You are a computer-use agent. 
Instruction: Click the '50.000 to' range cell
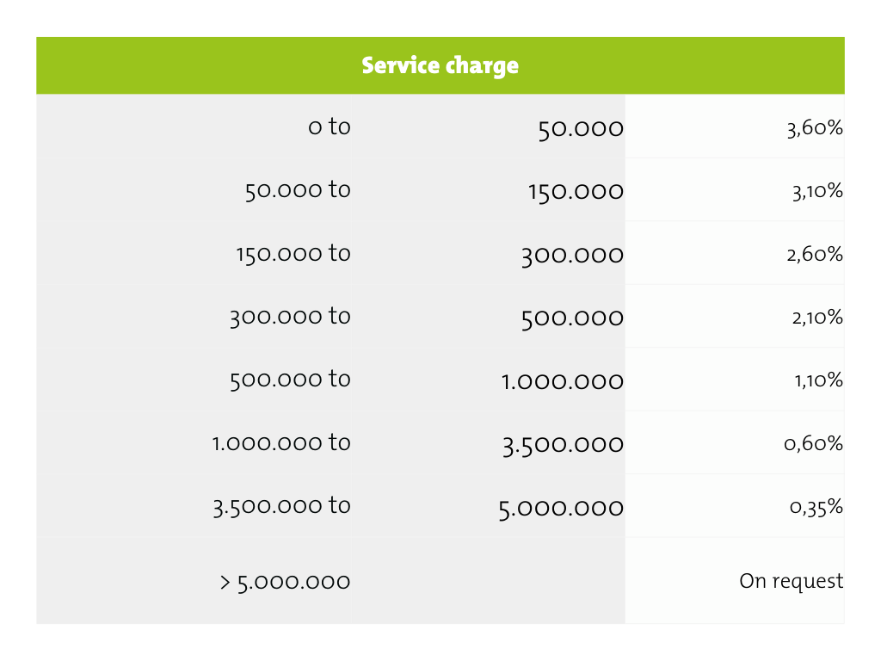pyautogui.click(x=298, y=189)
